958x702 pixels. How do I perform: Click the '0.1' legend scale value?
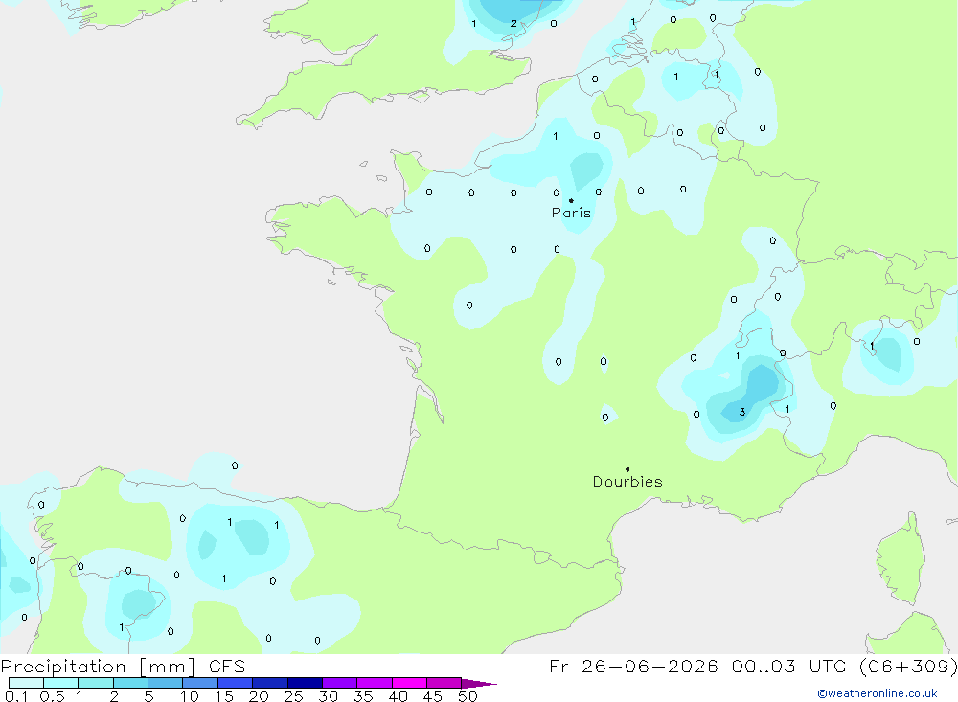coord(16,696)
